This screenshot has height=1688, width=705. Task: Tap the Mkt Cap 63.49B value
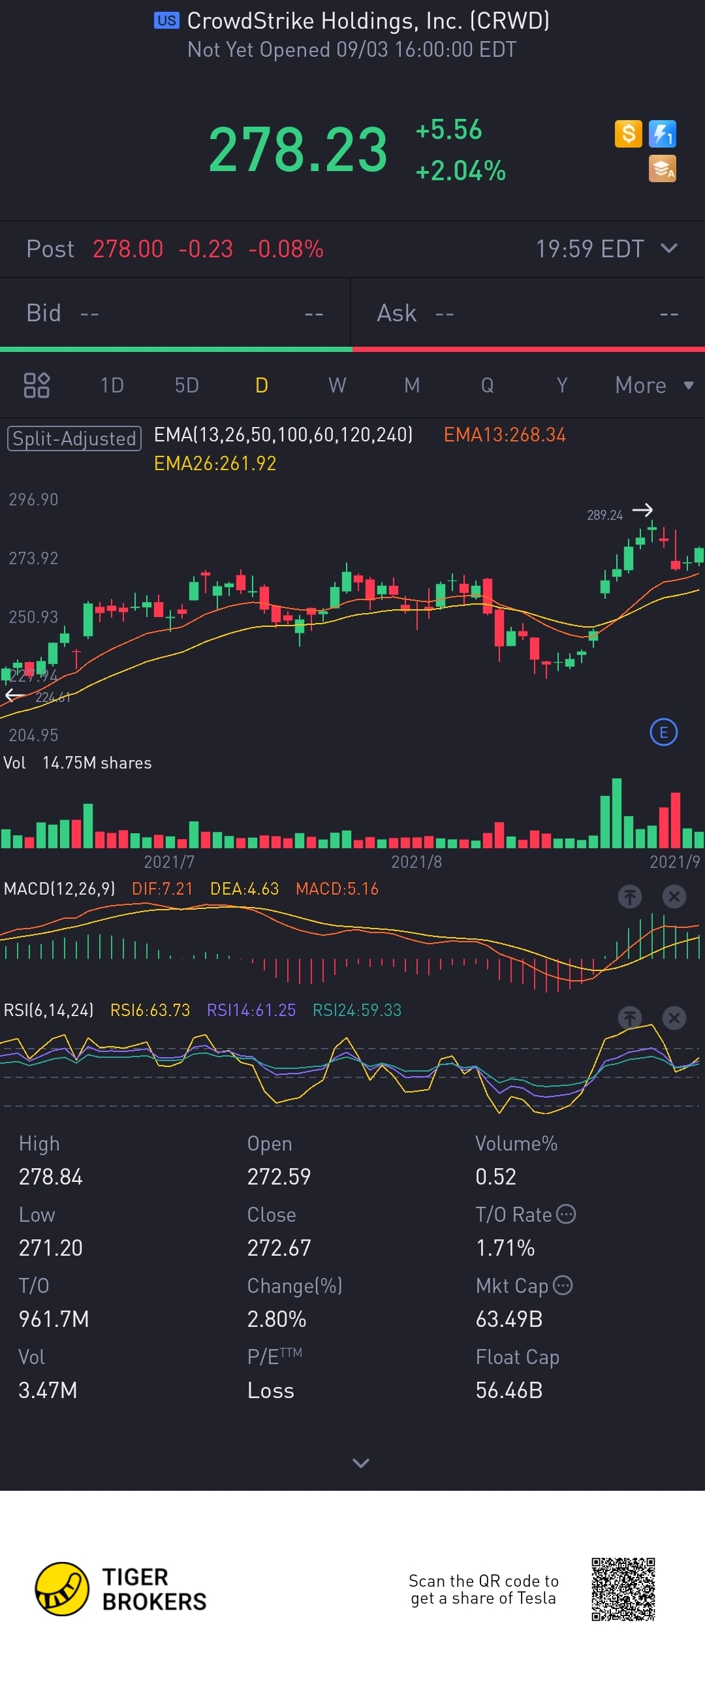pyautogui.click(x=509, y=1319)
